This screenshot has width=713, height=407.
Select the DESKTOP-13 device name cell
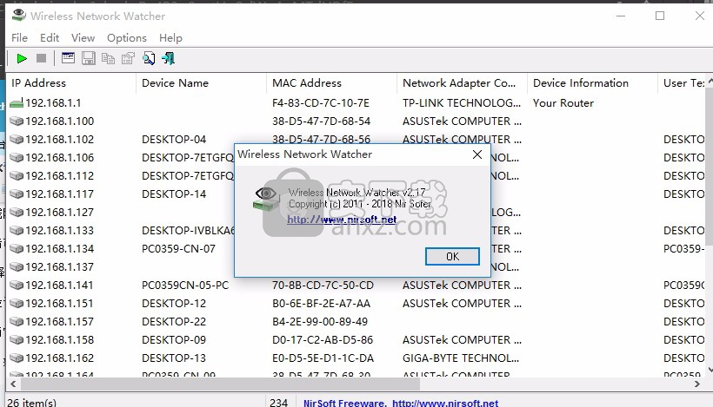tap(174, 358)
